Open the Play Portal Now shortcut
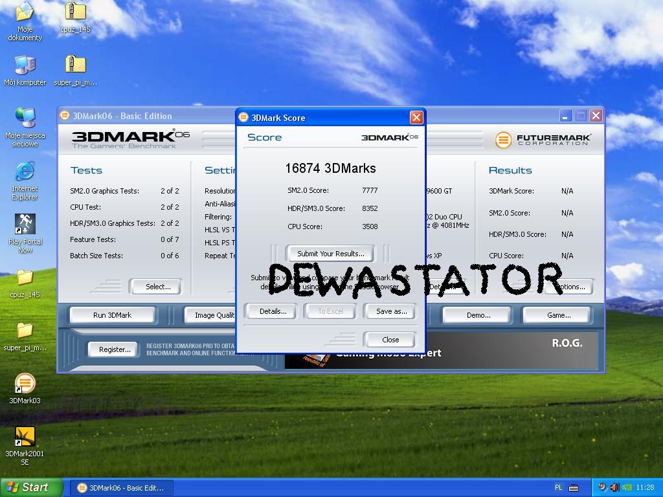This screenshot has width=663, height=497. point(25,233)
